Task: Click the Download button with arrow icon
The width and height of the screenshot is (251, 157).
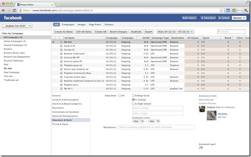Action: [x=208, y=18]
